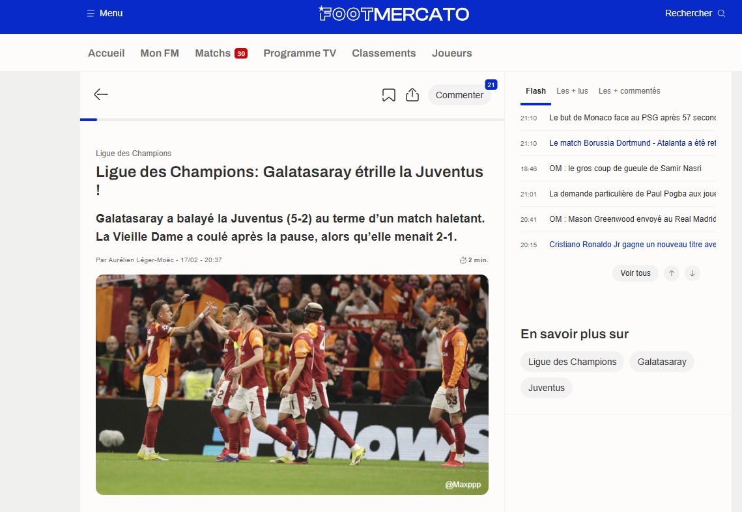Navigate to 'Matchs' in the navigation bar
Image resolution: width=742 pixels, height=512 pixels.
[x=212, y=53]
